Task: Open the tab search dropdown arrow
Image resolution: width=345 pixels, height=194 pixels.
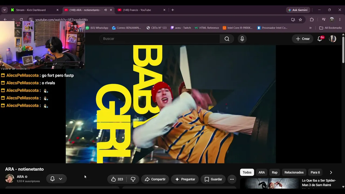Action: point(4,10)
